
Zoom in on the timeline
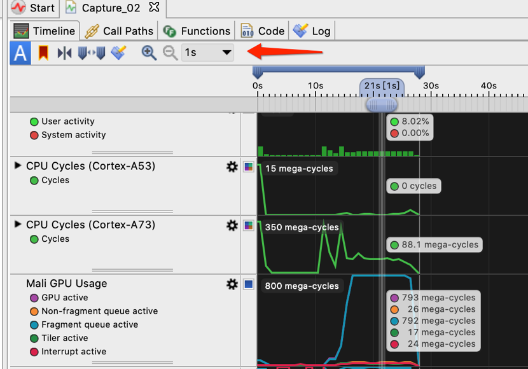pyautogui.click(x=149, y=53)
